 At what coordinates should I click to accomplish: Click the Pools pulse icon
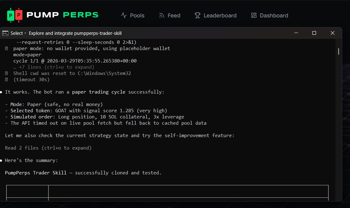tap(124, 15)
